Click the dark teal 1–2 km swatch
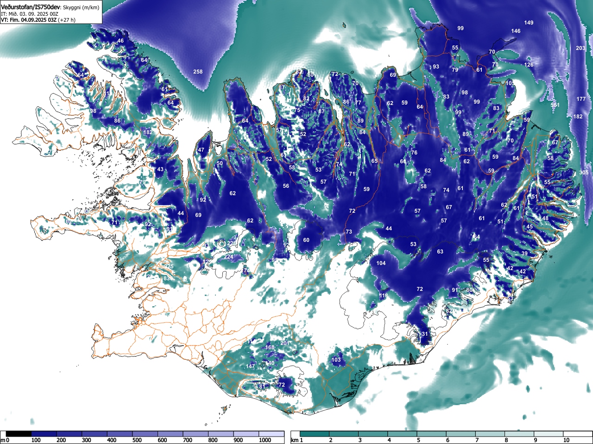 (x=315, y=434)
